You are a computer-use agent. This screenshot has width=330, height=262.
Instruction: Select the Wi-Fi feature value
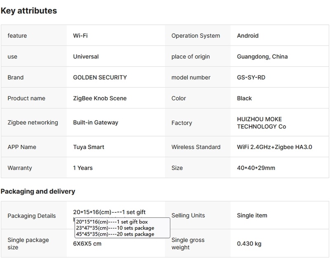[80, 36]
